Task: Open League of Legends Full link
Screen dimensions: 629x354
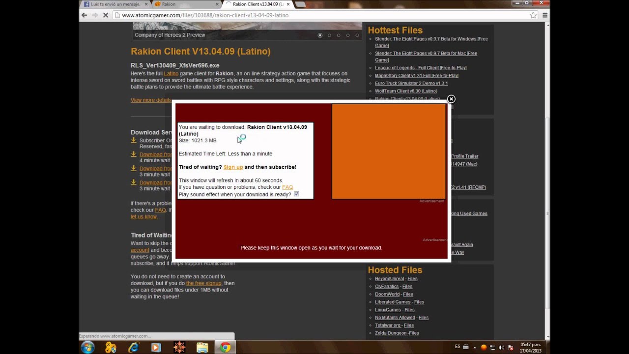Action: click(x=421, y=68)
